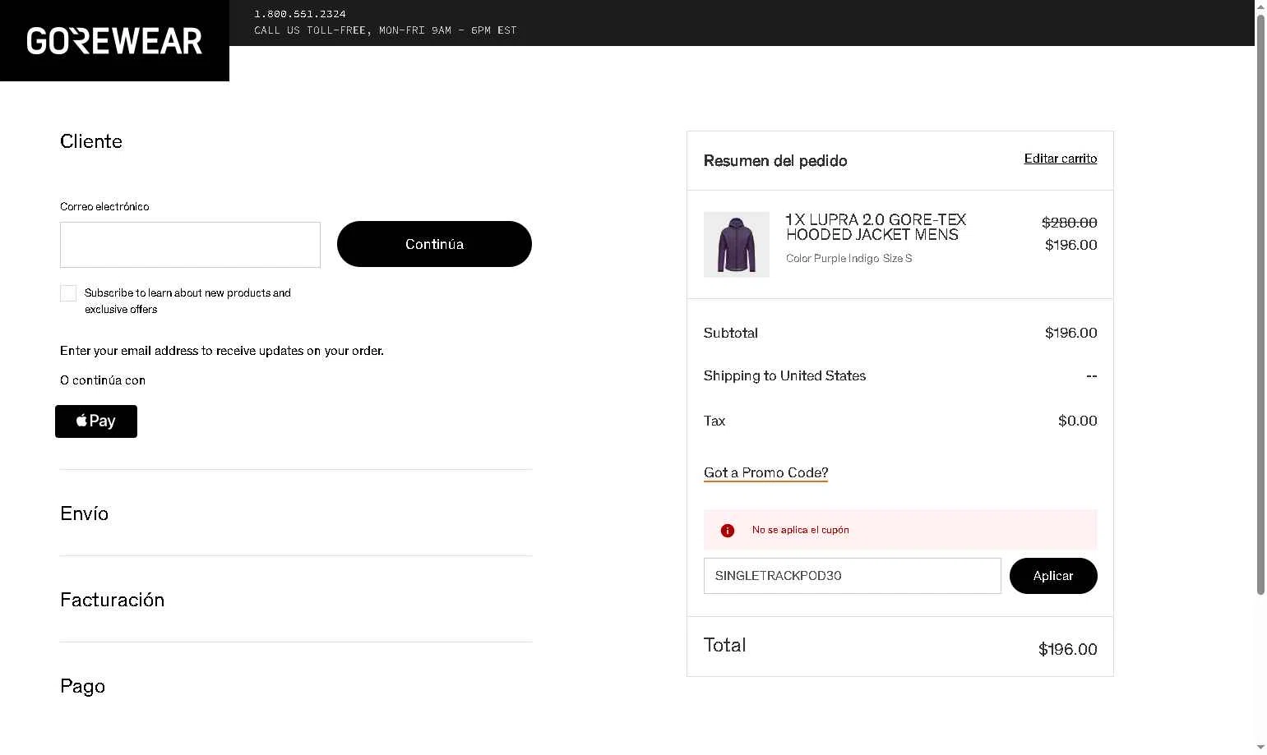This screenshot has height=755, width=1267.
Task: Select the 'Color Purple Indigo Size S' text
Action: coord(849,259)
